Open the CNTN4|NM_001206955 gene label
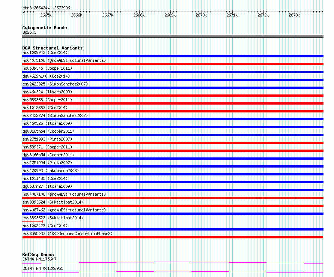334x277 pixels. [x=43, y=268]
